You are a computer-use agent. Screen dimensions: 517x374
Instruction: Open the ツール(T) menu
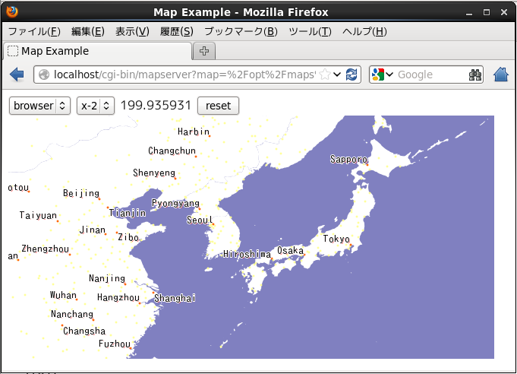(310, 31)
